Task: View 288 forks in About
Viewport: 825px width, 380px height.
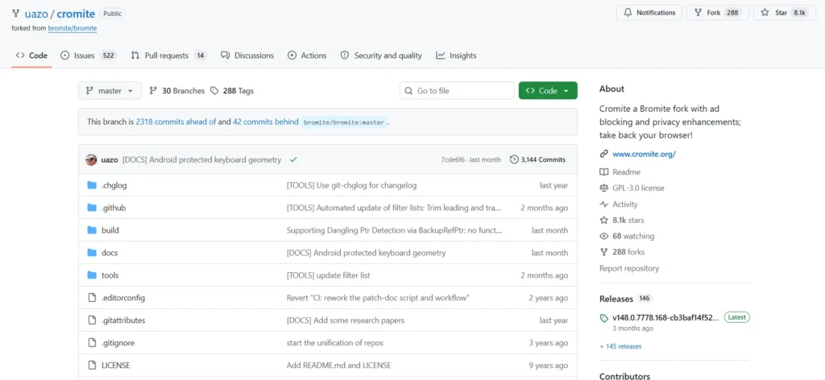Action: pos(630,252)
